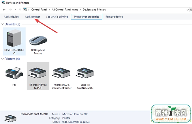Select the USB Optical Mouse icon

[38, 41]
